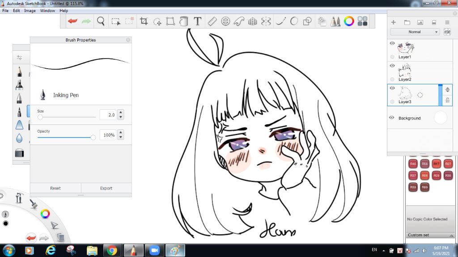Open the Brush Palette from toolbar
Viewport: 458px width, 257px height.
click(x=335, y=21)
